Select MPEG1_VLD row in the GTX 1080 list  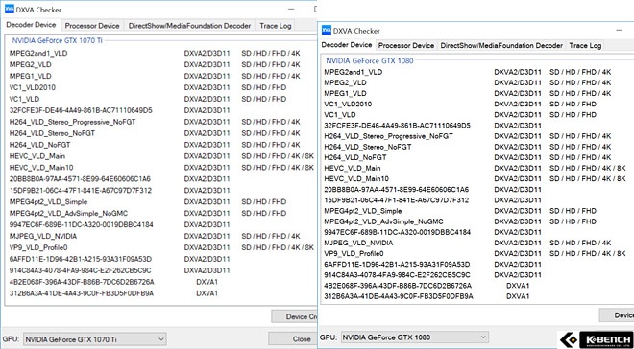[x=475, y=93]
